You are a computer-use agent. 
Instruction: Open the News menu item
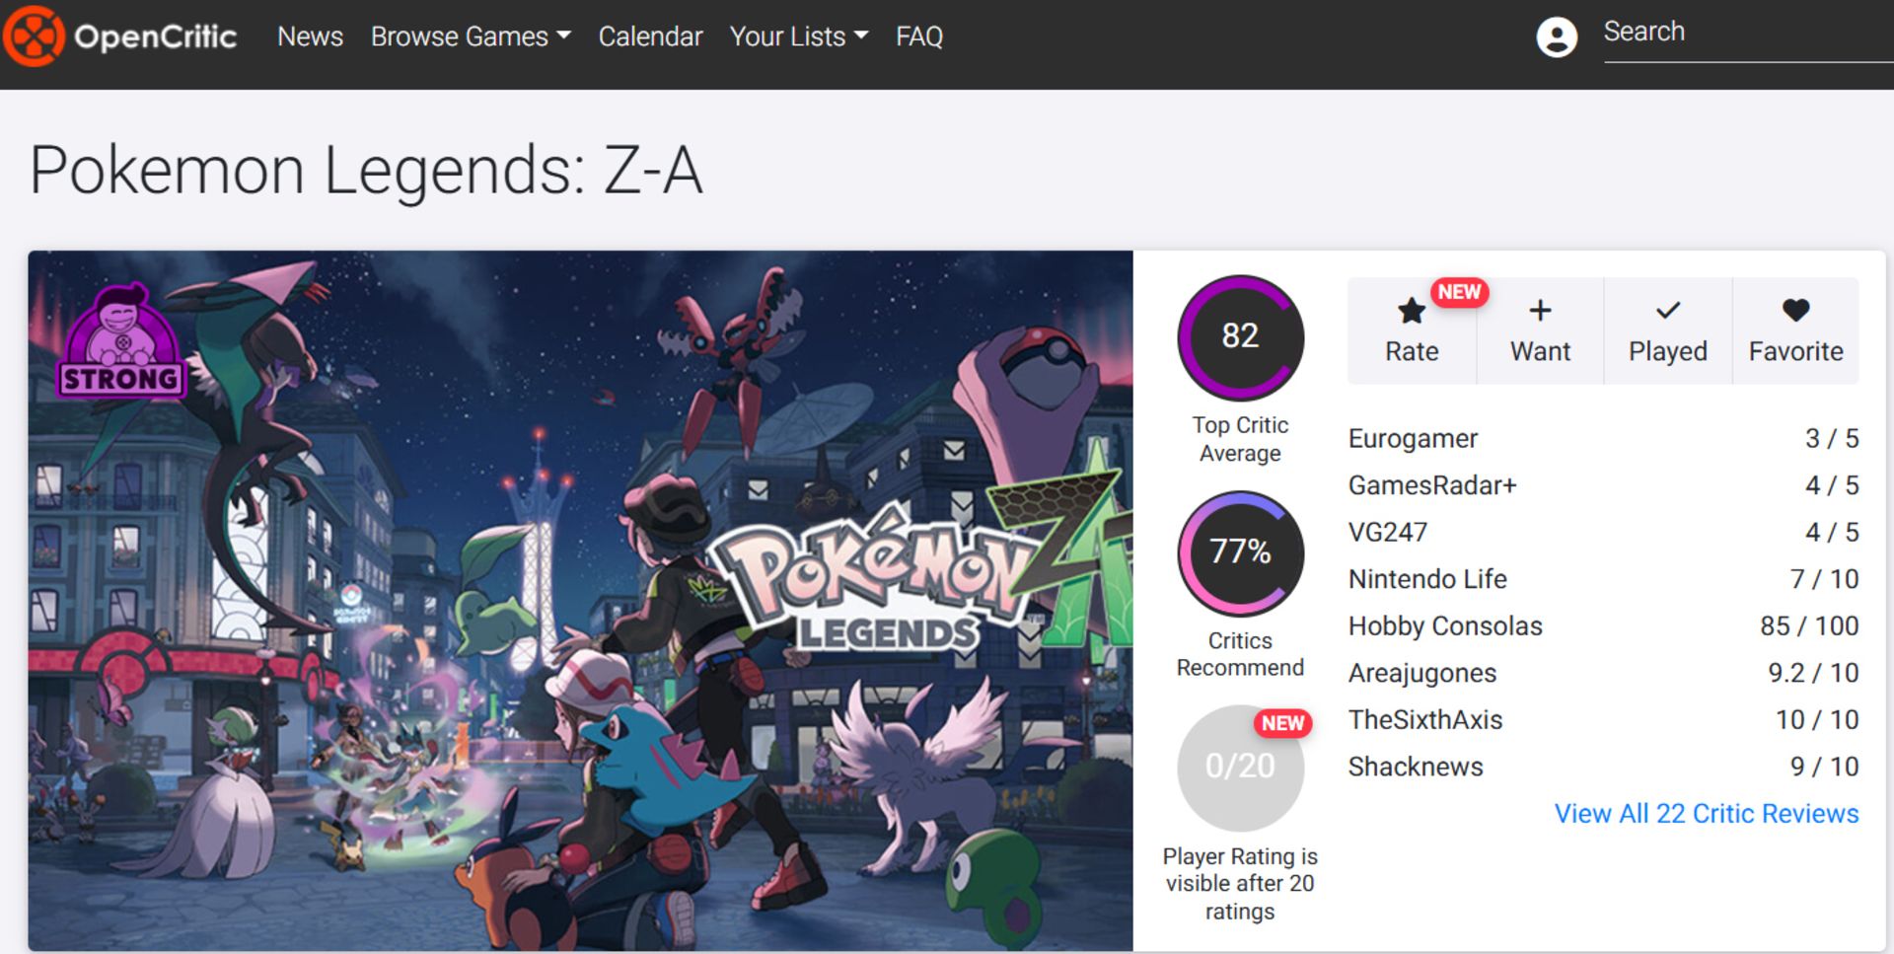coord(310,37)
